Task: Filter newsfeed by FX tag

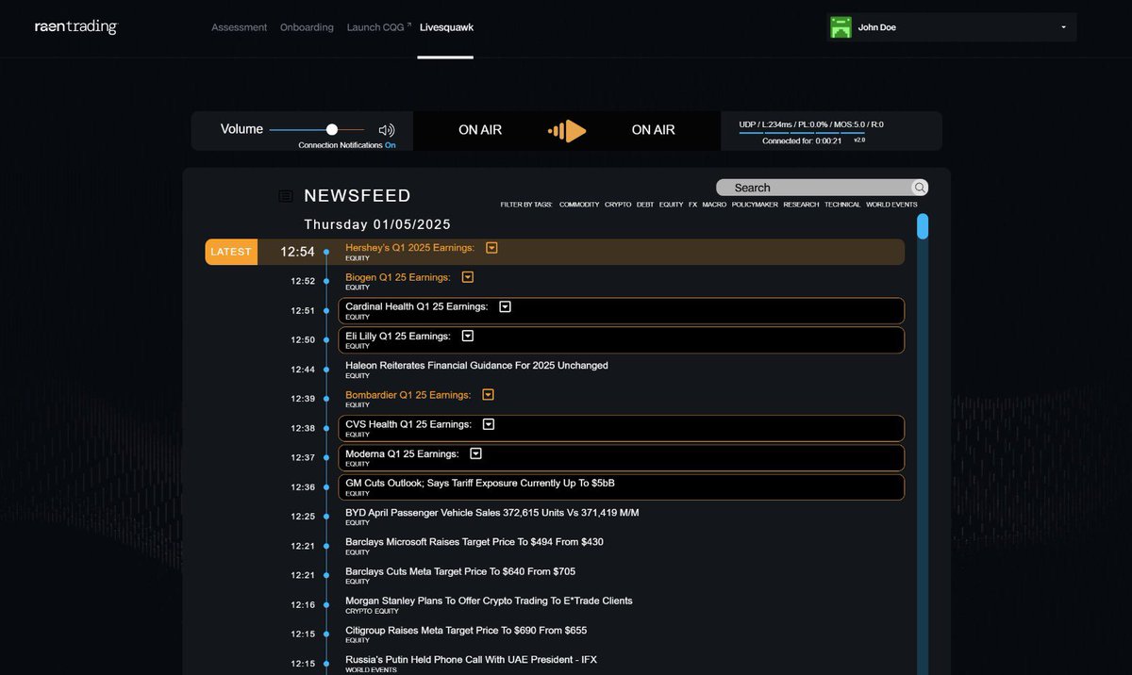Action: [692, 205]
